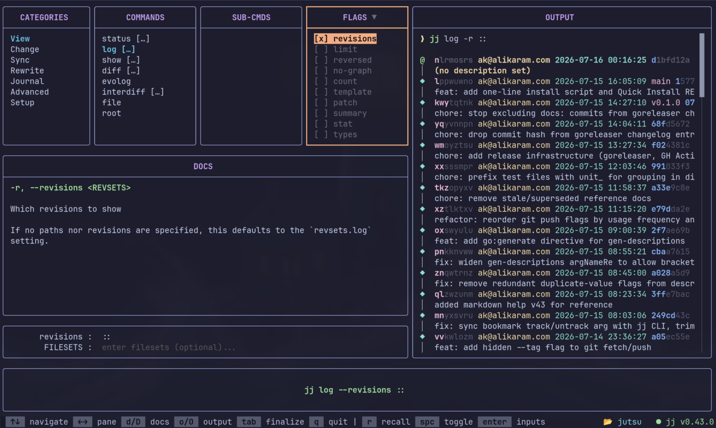Click the OUTPUT panel vertical scrollbar thumb
716x428 pixels.
(x=702, y=65)
